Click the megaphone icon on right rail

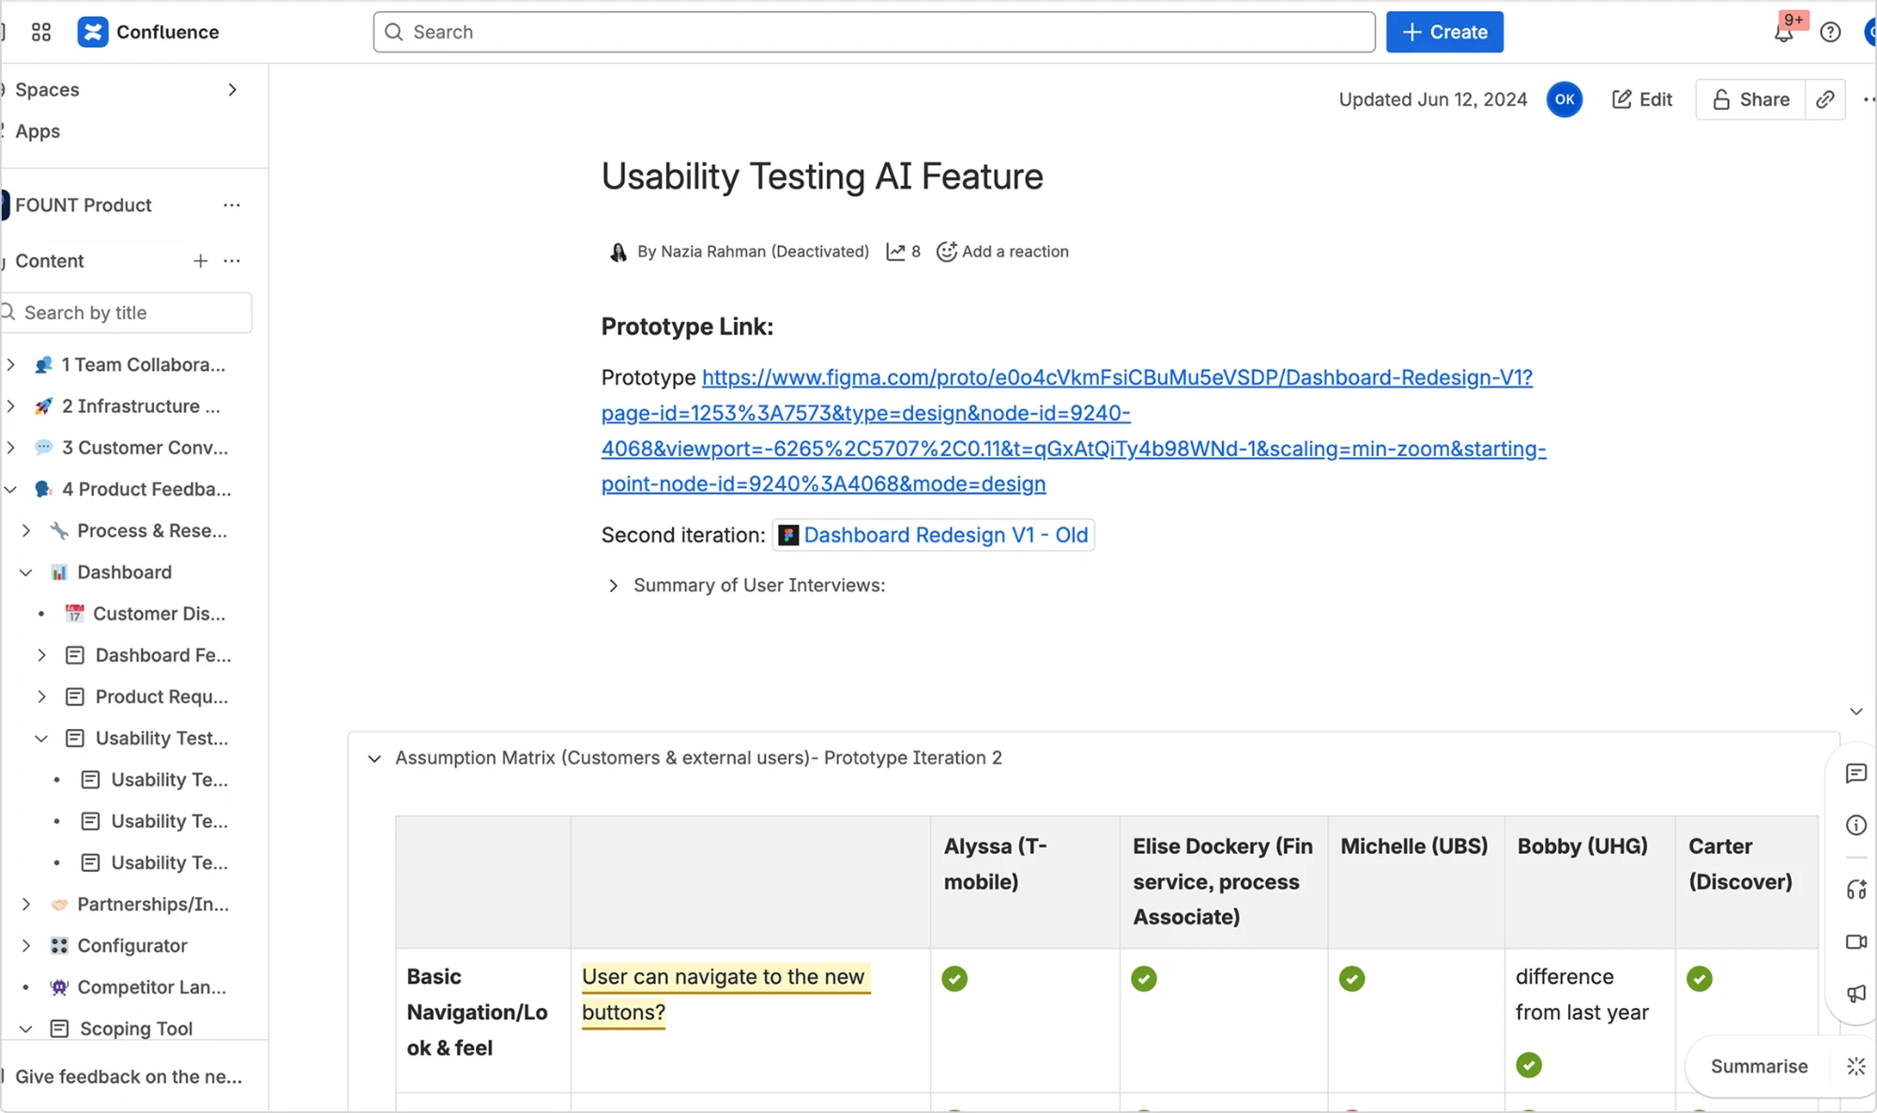click(x=1855, y=993)
